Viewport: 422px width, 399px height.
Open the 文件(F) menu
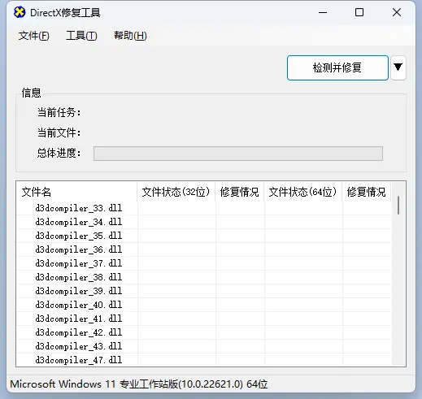pos(34,36)
